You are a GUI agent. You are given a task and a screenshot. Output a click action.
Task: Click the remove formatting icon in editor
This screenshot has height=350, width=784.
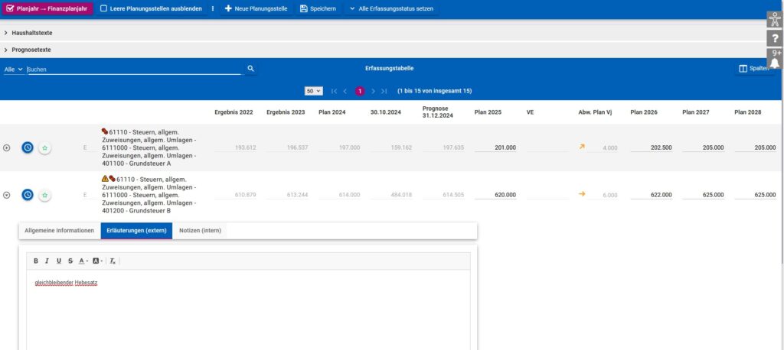[113, 261]
